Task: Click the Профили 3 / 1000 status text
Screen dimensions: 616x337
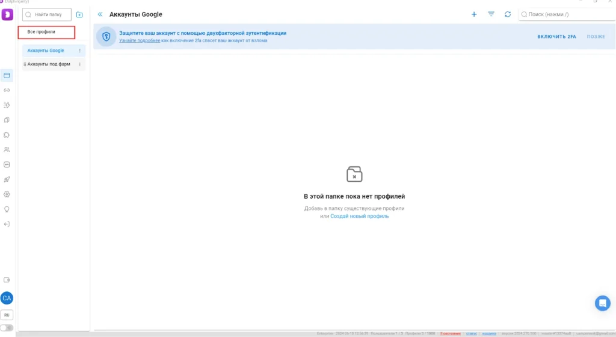Action: point(420,333)
